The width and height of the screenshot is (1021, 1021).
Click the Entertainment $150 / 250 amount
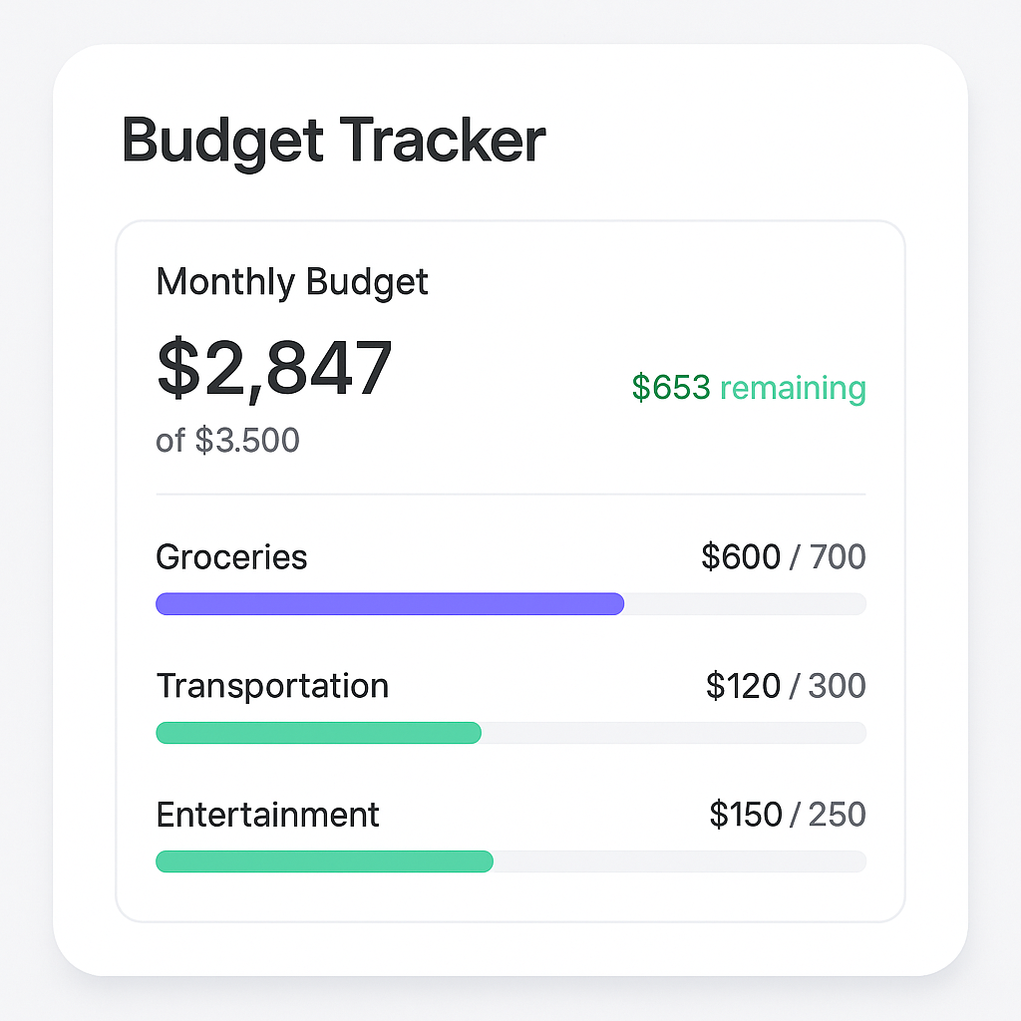(788, 815)
